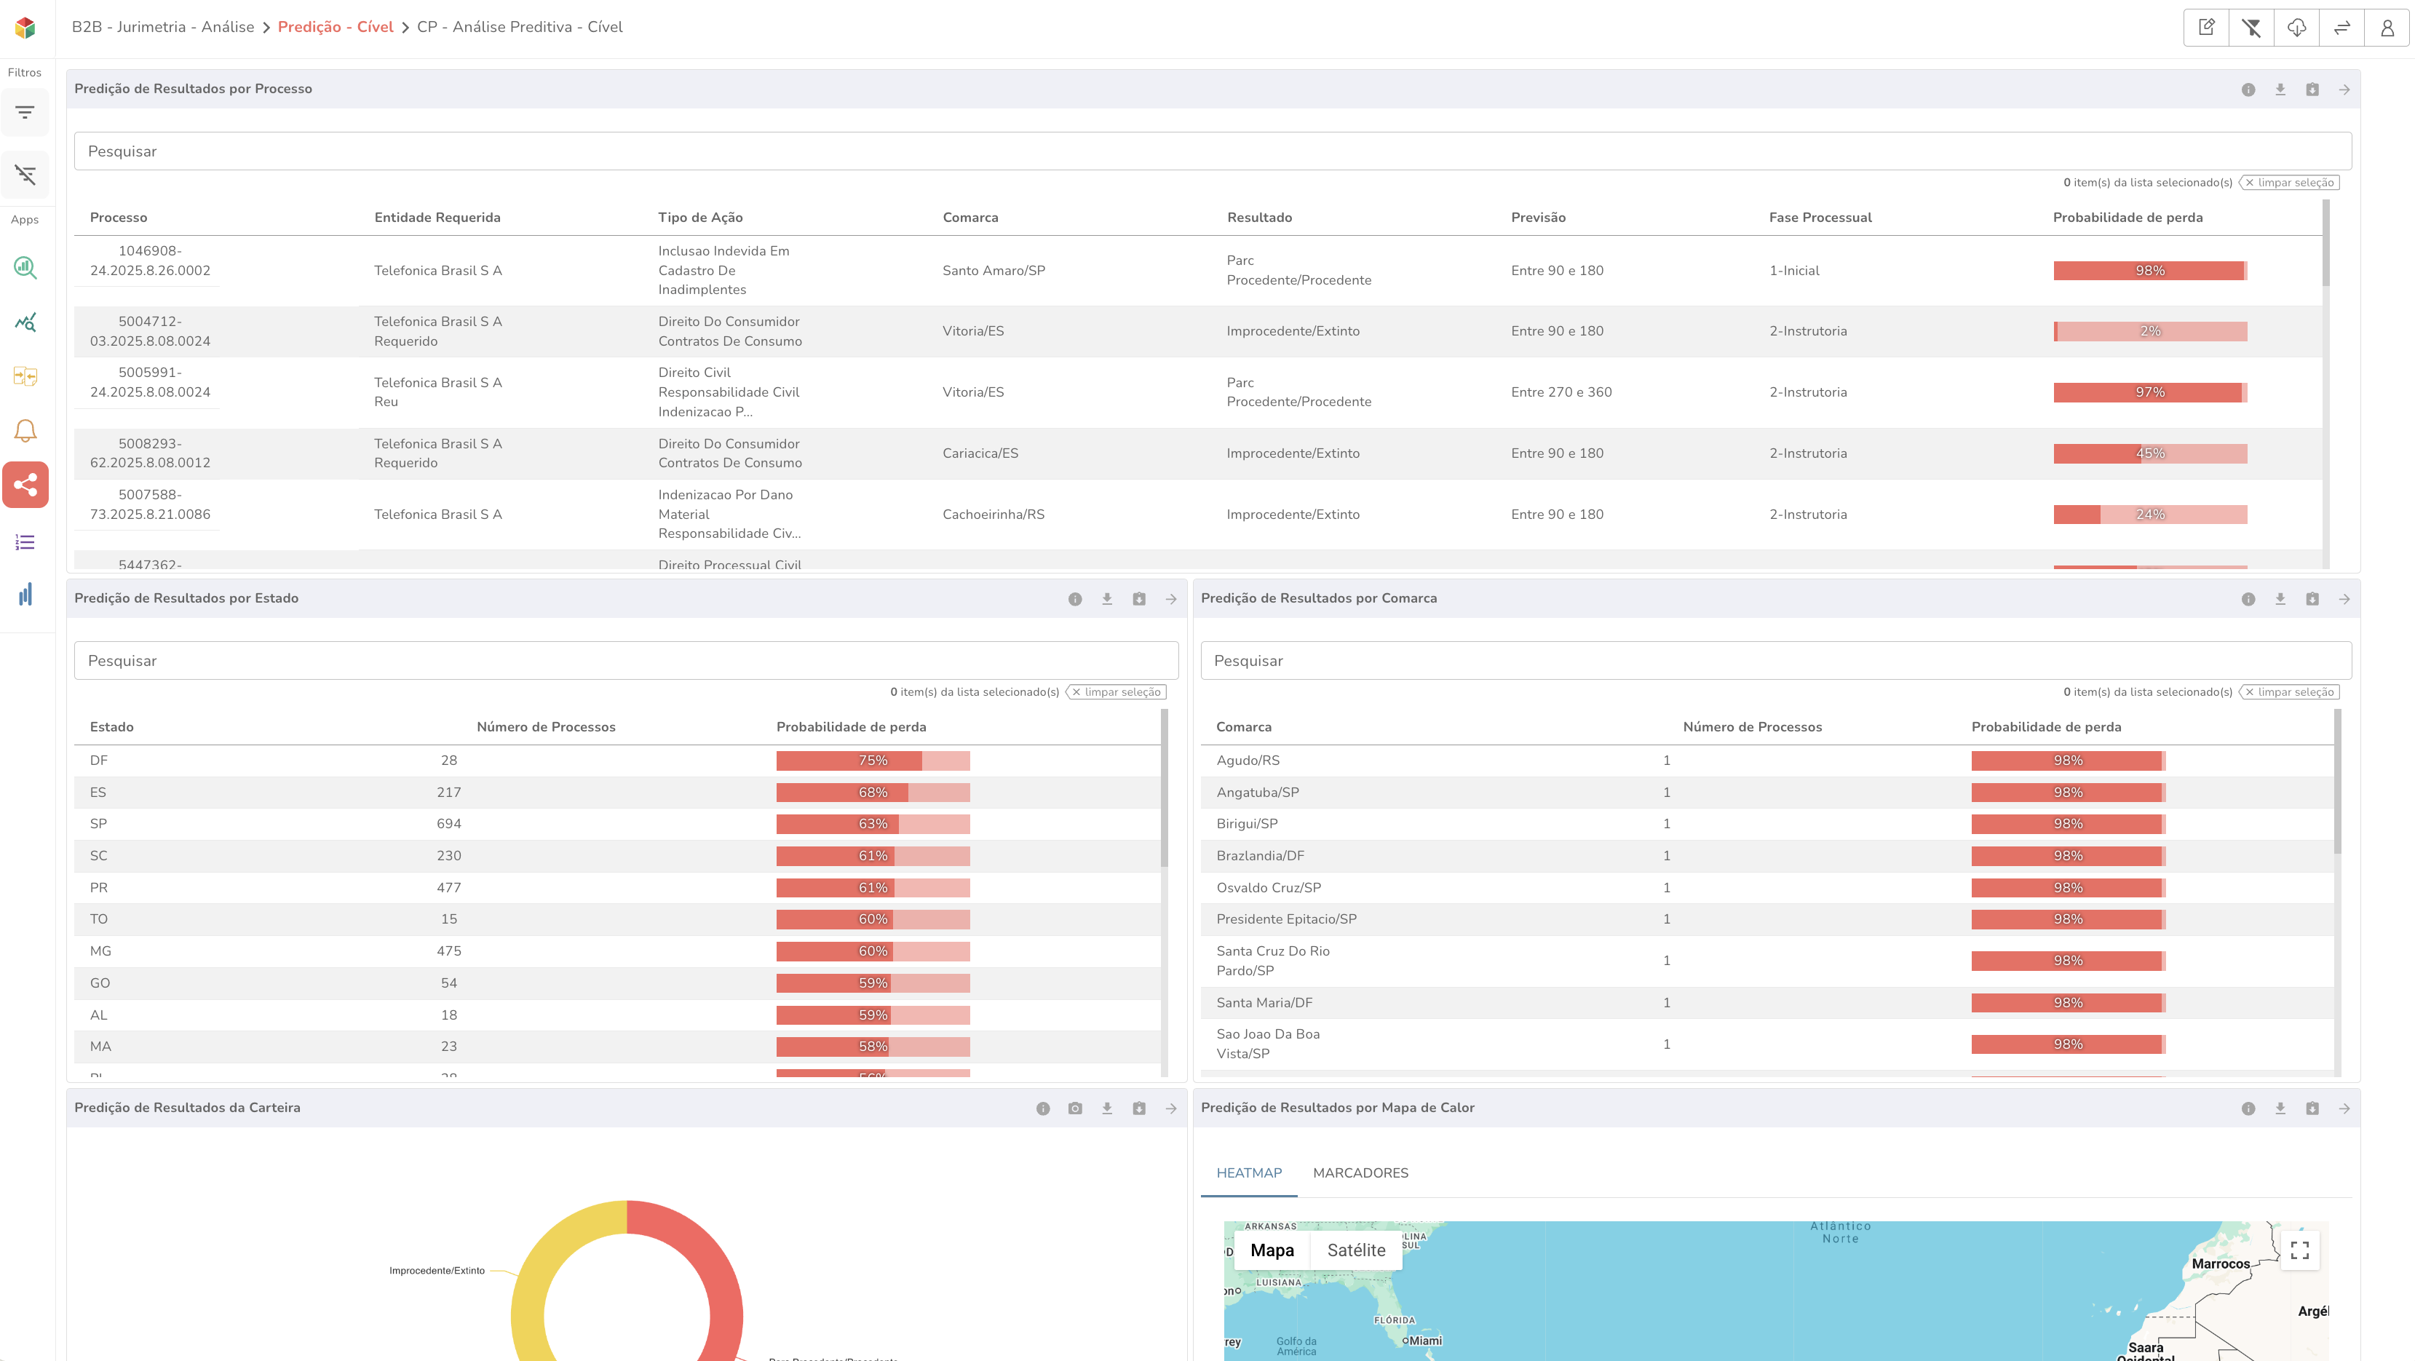Viewport: 2415px width, 1361px height.
Task: Toggle the map fullscreen button
Action: (2299, 1250)
